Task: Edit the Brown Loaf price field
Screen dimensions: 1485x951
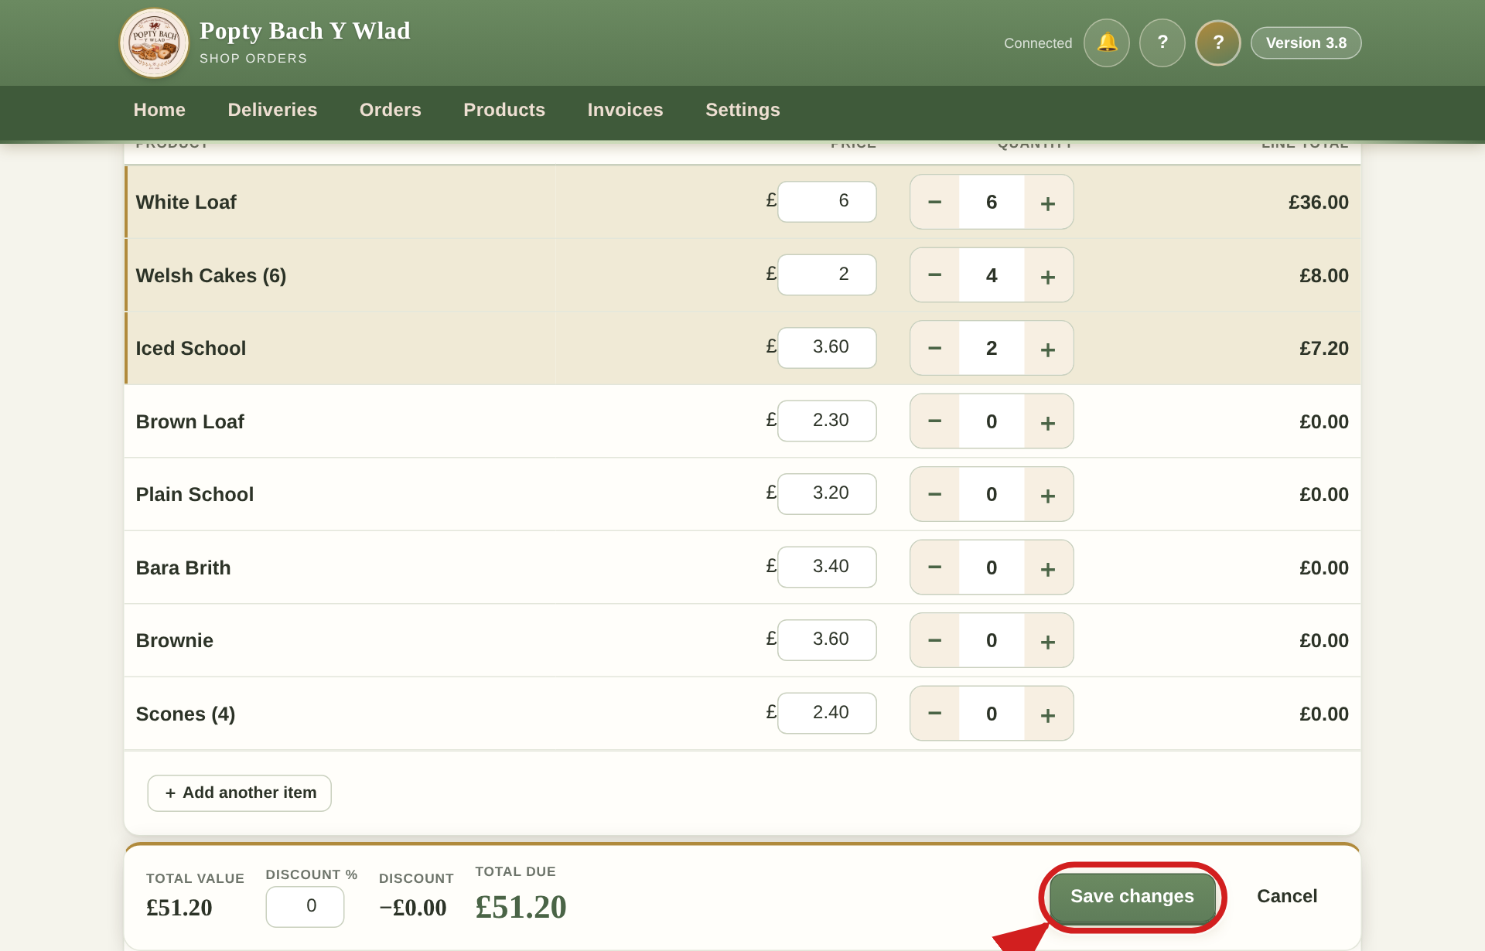Action: tap(827, 421)
